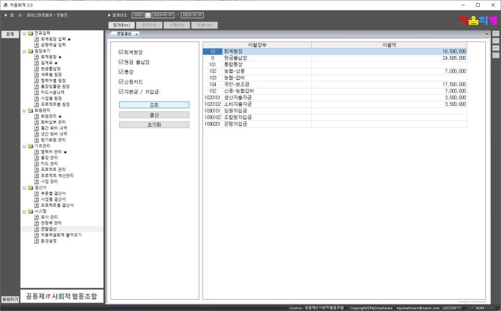Collapse the 원장보기 tree node
501x311 pixels.
coord(24,51)
